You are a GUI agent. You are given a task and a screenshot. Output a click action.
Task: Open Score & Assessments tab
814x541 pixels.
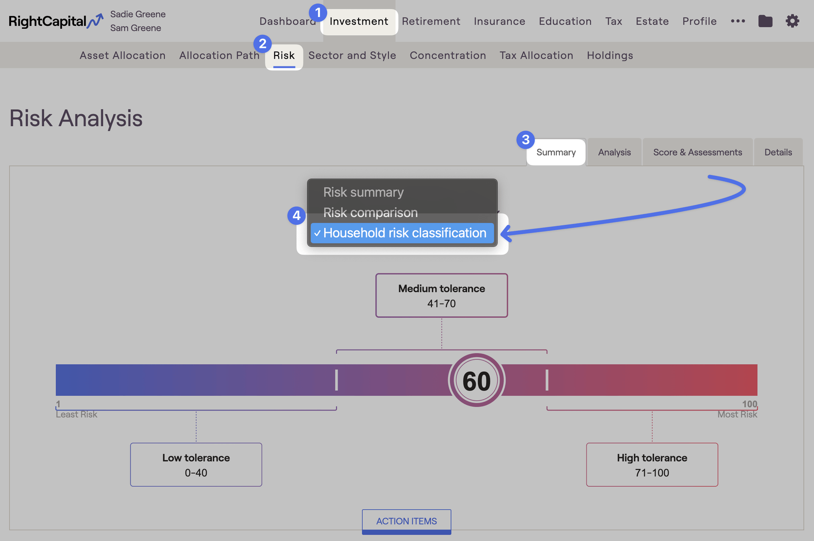tap(697, 152)
